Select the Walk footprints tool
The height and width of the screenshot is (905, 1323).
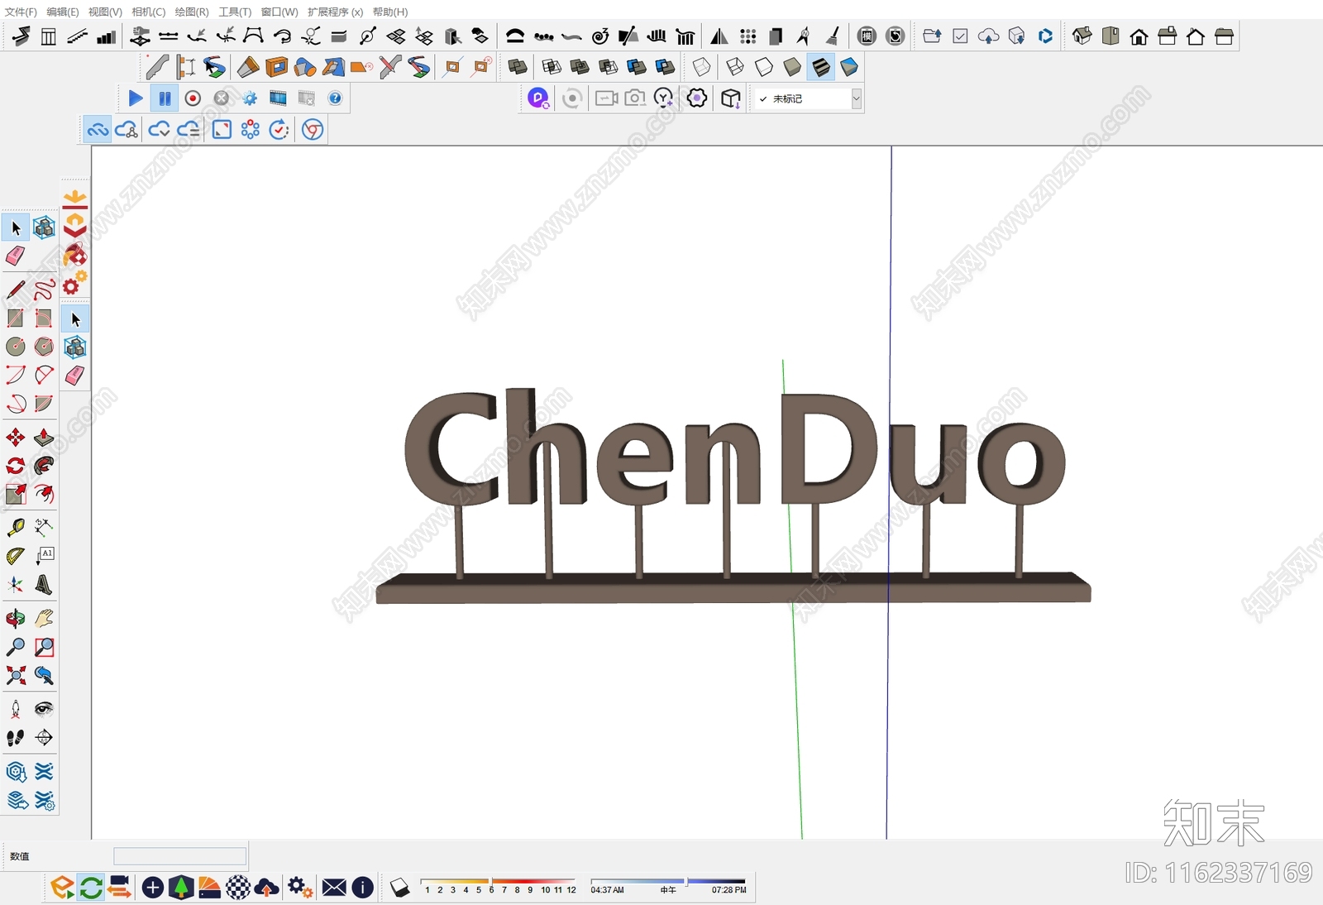pyautogui.click(x=16, y=737)
